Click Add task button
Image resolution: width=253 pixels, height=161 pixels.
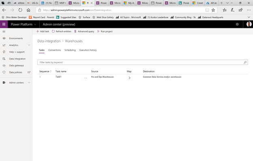tap(43, 32)
